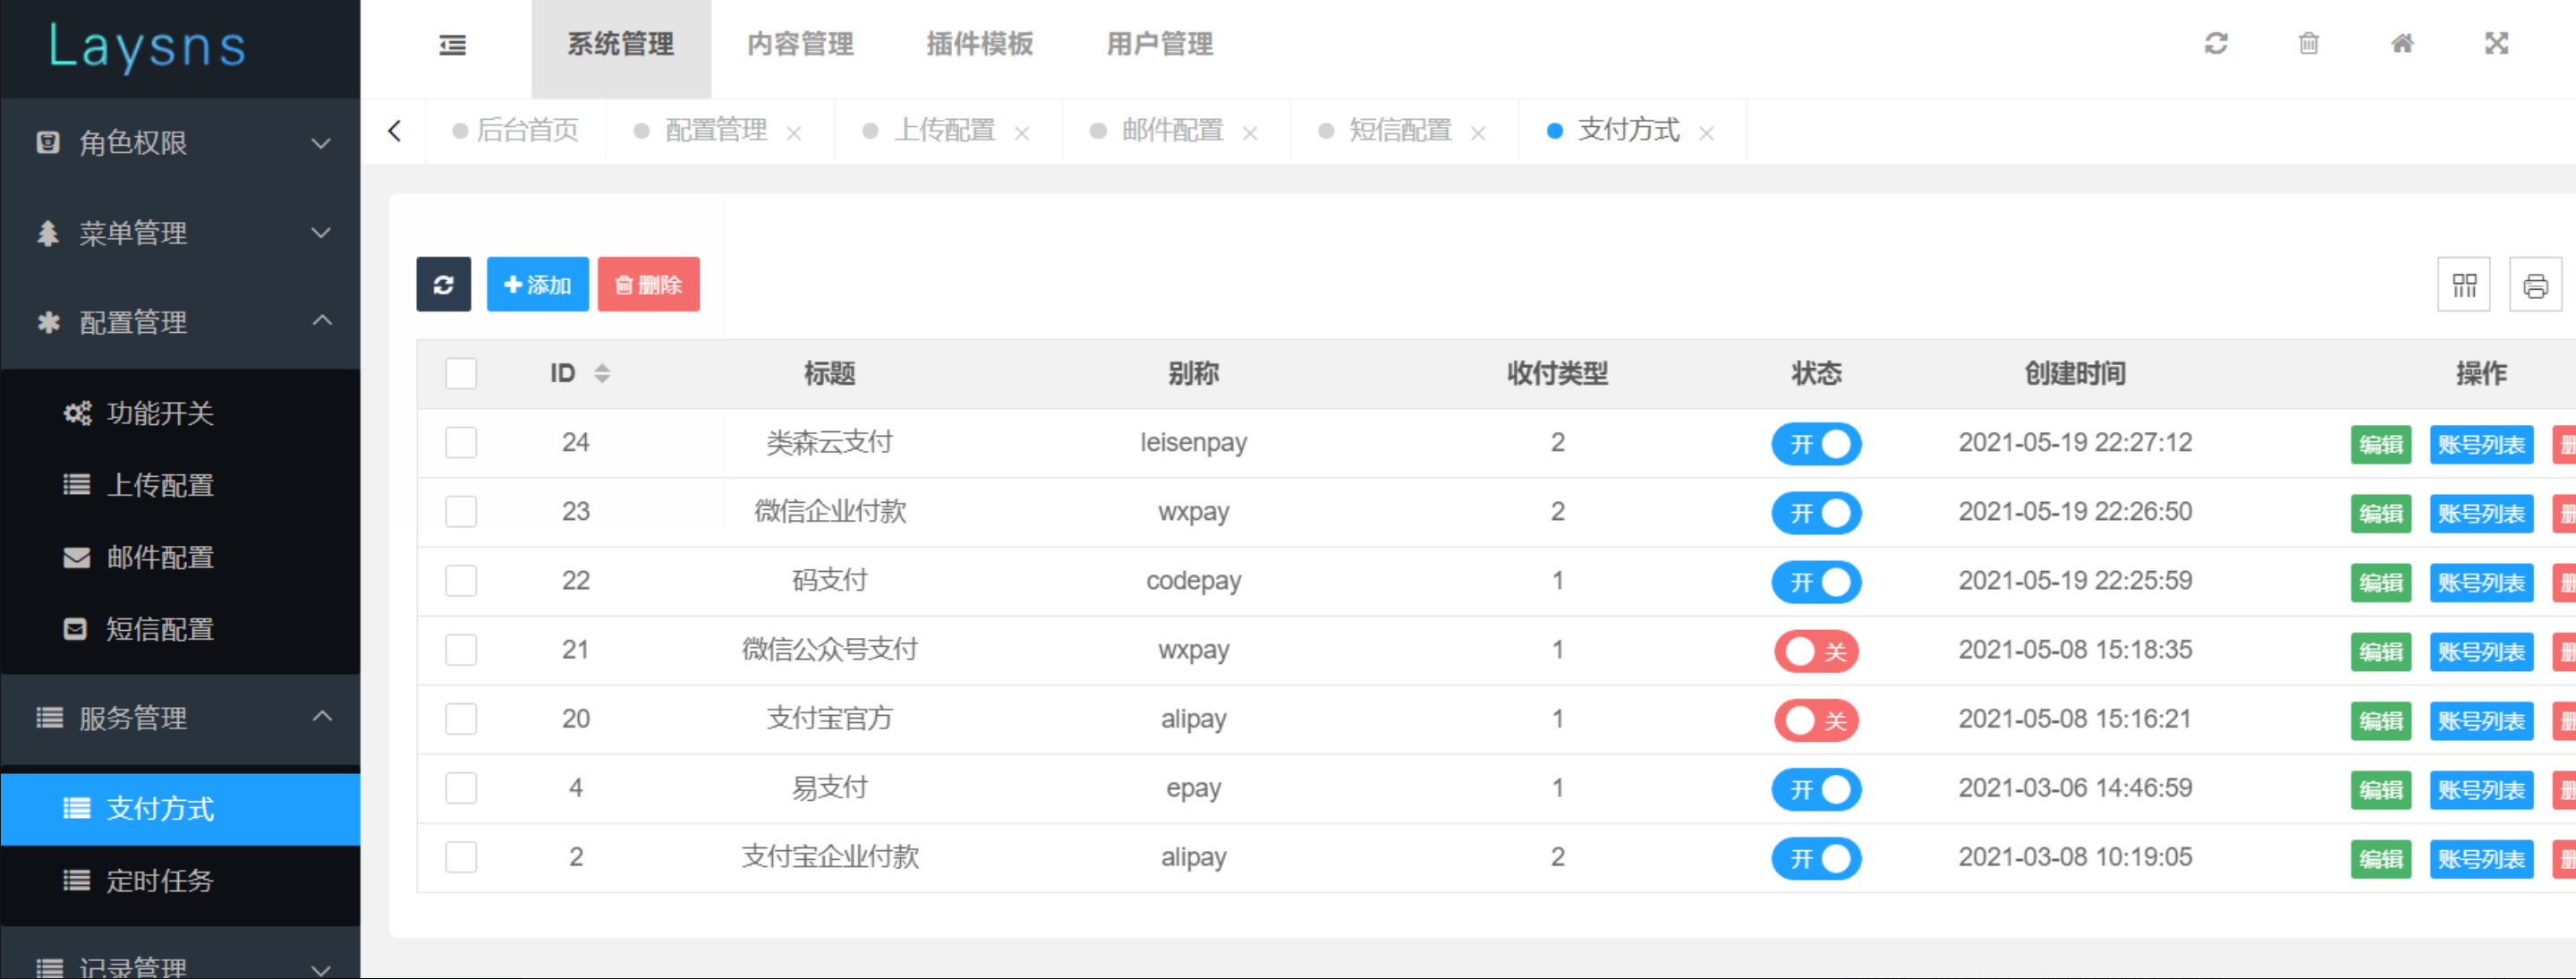Click 添加 button to add payment

pos(536,285)
